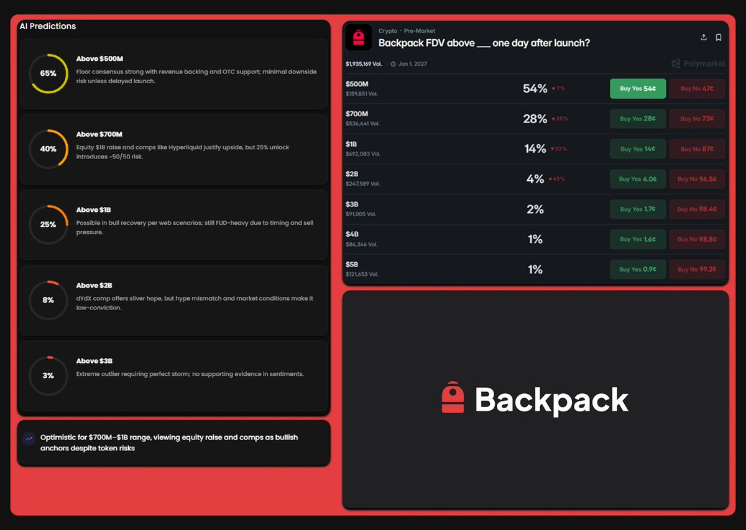Screen dimensions: 746x530
Task: Buy No 73¢ for $700M
Action: 697,119
